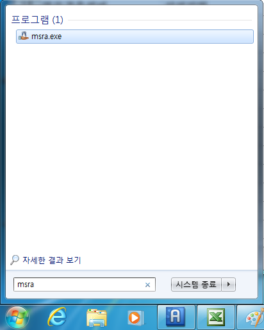Screen dimensions: 264x330
Task: Open Windows Explorer folder icon in taskbar
Action: (97, 318)
